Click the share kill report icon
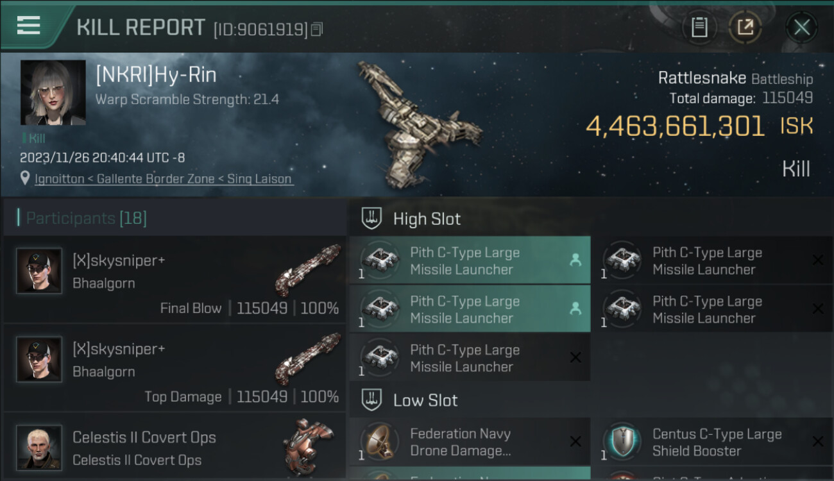 point(745,27)
